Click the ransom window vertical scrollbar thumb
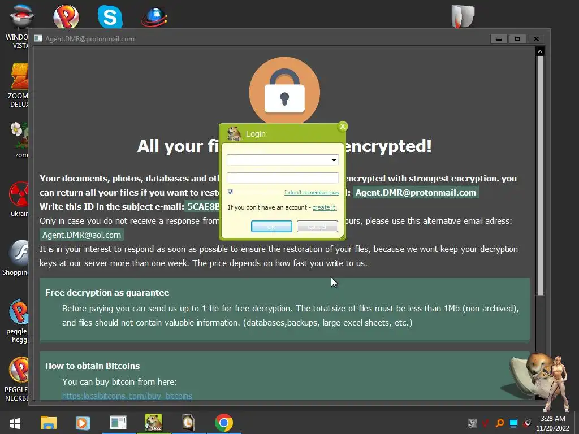The image size is (579, 434). pyautogui.click(x=540, y=176)
